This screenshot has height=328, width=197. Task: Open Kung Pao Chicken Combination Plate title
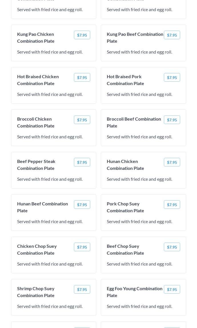(36, 38)
